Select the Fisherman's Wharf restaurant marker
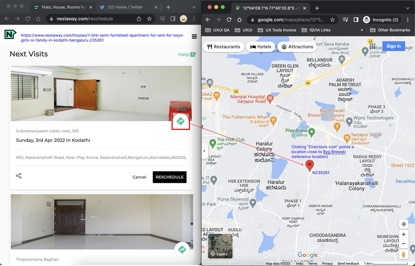This screenshot has height=266, width=415. [x=273, y=120]
